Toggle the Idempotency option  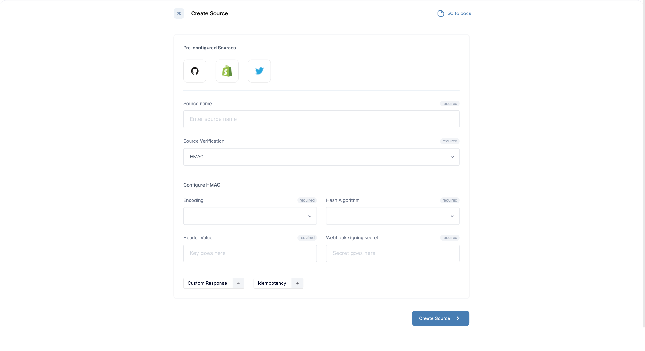pyautogui.click(x=272, y=283)
